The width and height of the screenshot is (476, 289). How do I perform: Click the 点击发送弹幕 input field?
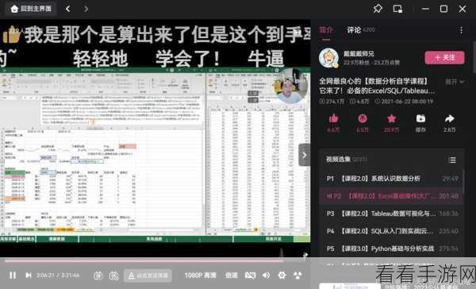(148, 276)
